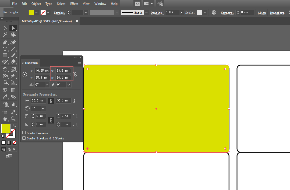Viewport: 290px width, 190px height.
Task: Open graphic Style dropdown
Action: click(x=204, y=13)
